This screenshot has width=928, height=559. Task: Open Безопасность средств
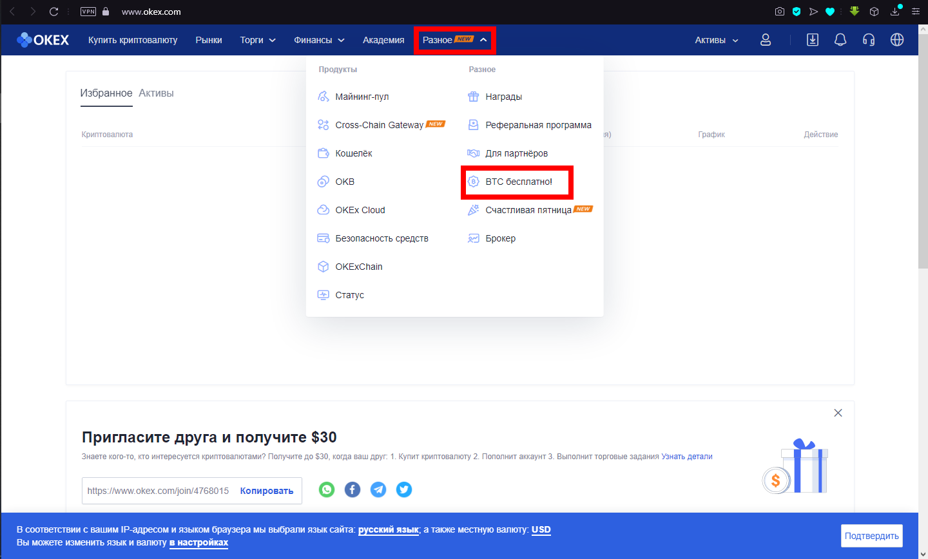coord(372,238)
